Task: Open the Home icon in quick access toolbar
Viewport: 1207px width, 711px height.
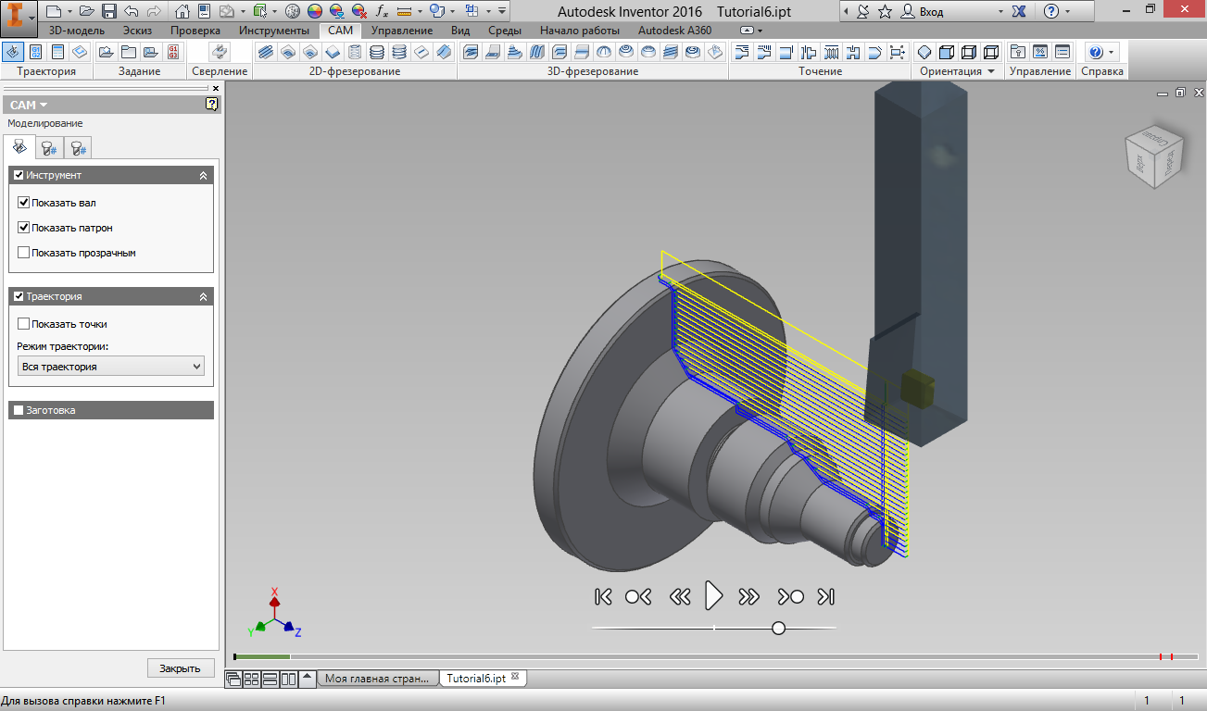Action: point(182,12)
